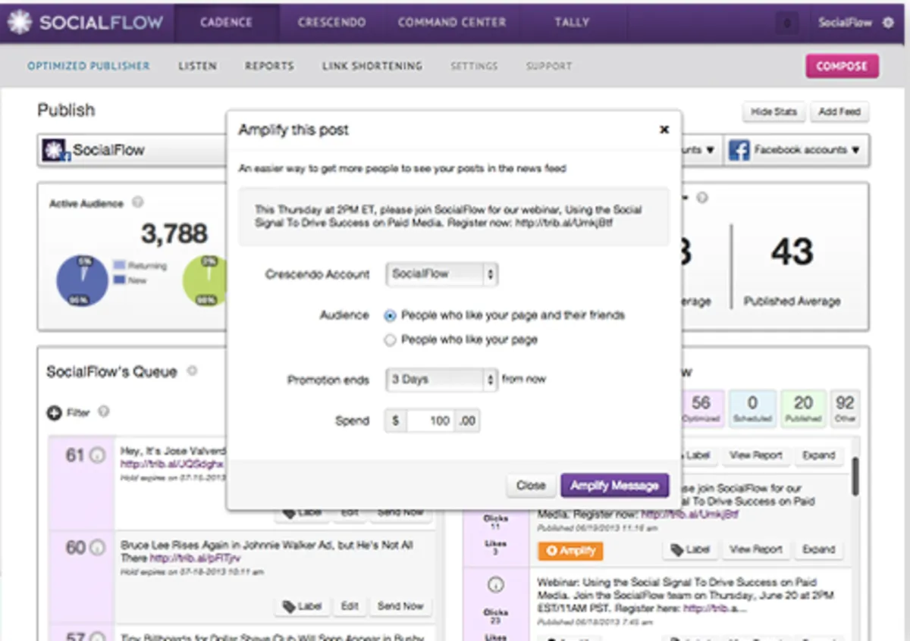
Task: Click the webinar message preview in the dialog
Action: pos(453,217)
